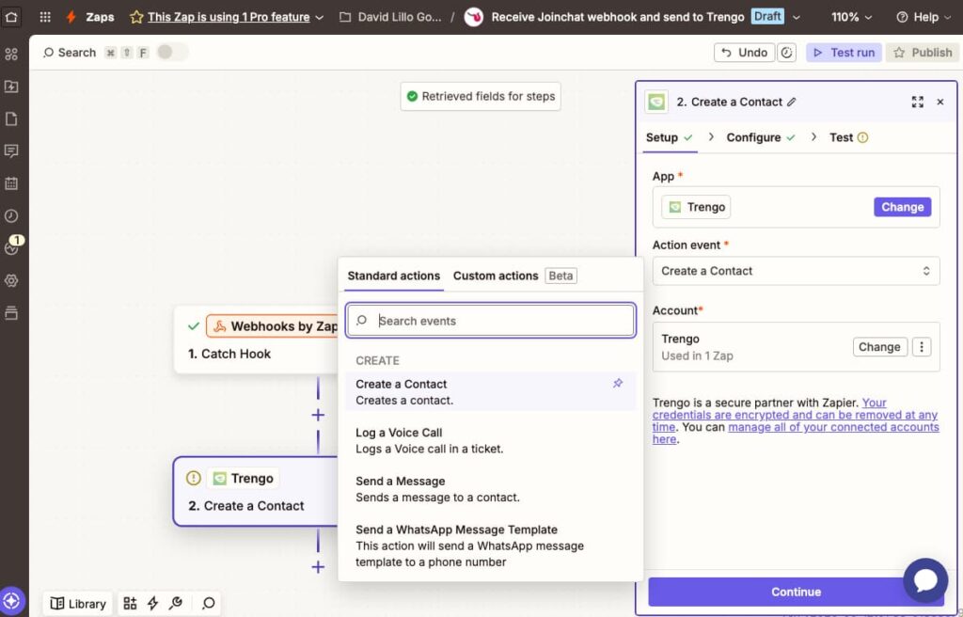Open the Zapier home icon
This screenshot has height=617, width=963.
click(x=11, y=17)
